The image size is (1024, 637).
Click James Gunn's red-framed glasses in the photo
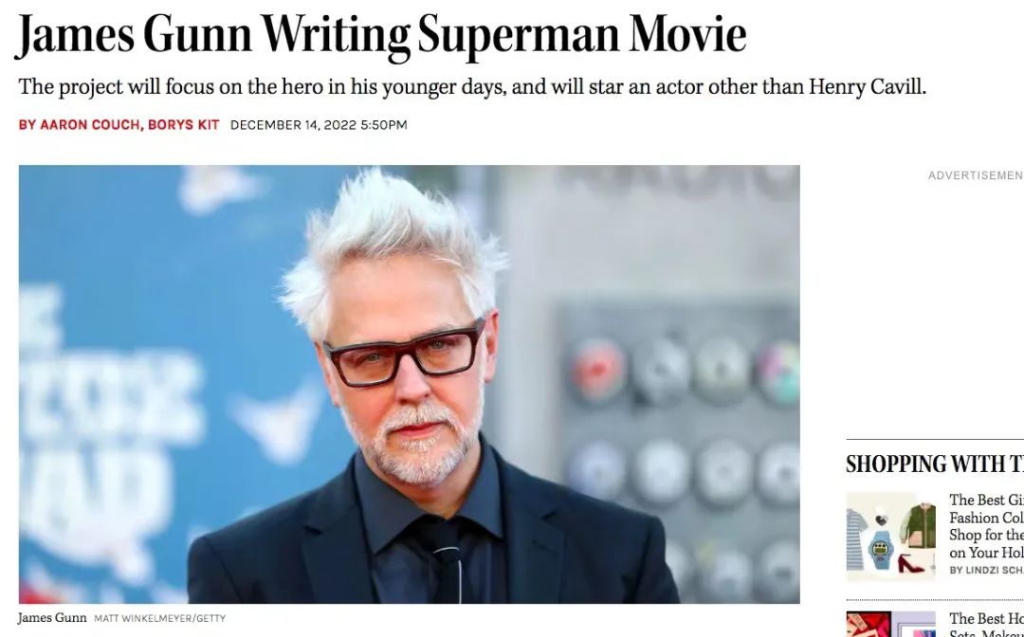click(405, 354)
